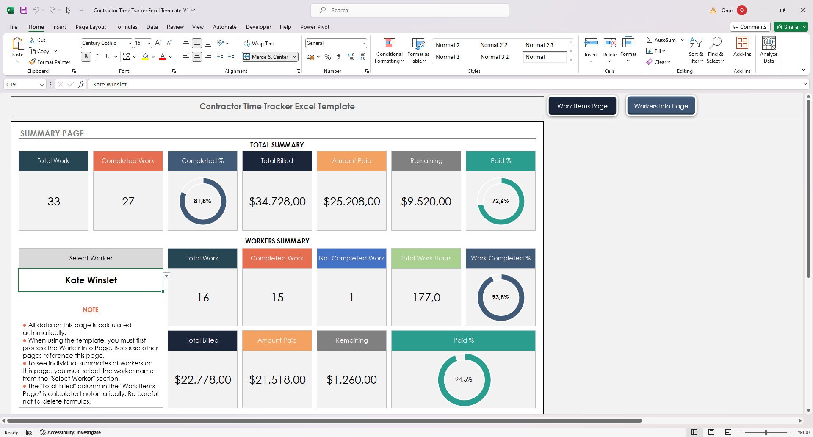Toggle italic formatting
This screenshot has width=813, height=437.
click(97, 56)
